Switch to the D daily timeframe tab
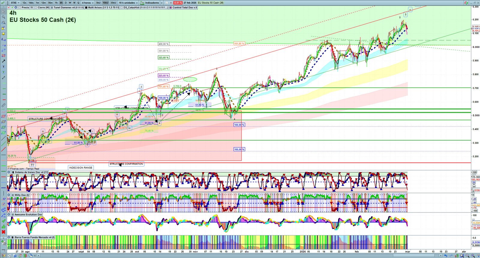This screenshot has height=258, width=480. coord(66,3)
